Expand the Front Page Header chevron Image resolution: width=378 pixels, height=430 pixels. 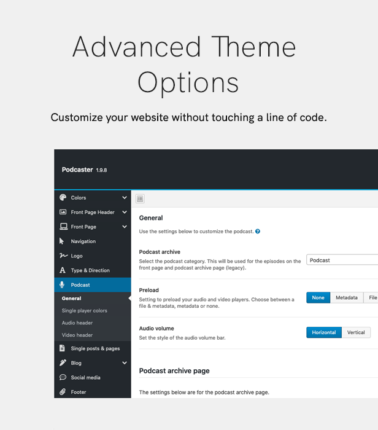pyautogui.click(x=125, y=212)
